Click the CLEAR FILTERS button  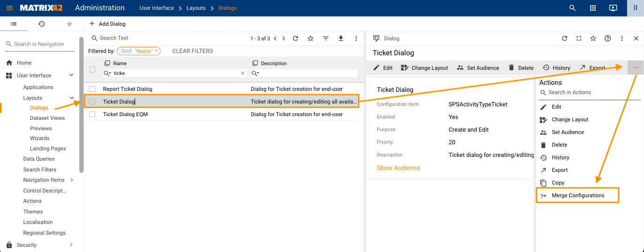coord(192,51)
